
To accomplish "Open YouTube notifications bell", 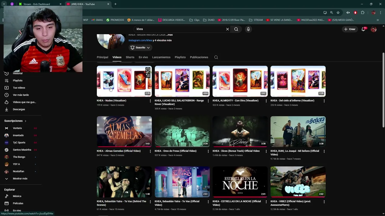I will point(363,29).
